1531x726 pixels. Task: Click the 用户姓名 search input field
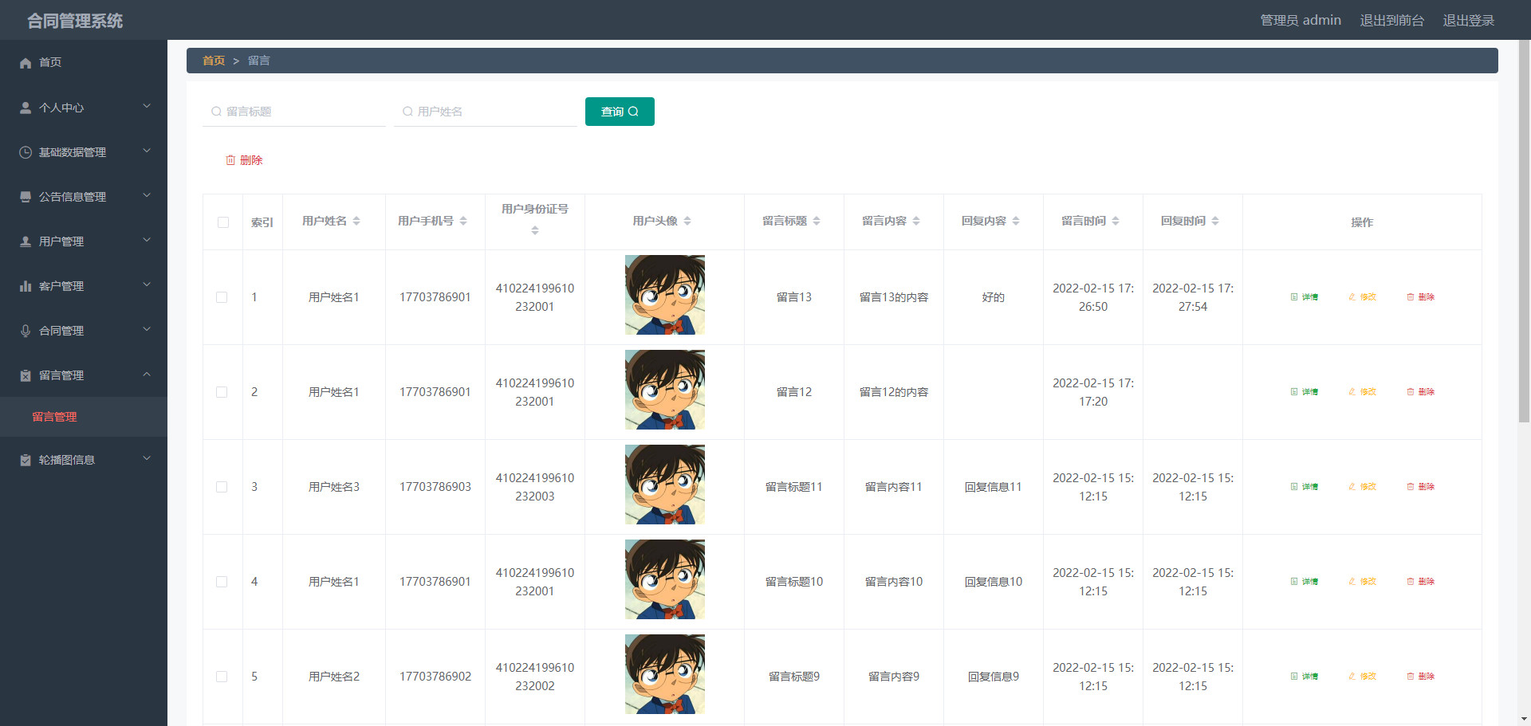(x=486, y=112)
